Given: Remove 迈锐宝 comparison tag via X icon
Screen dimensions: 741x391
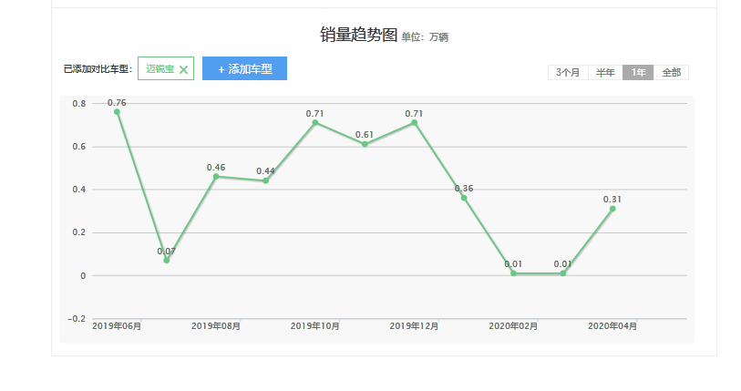Looking at the screenshot, I should 183,69.
